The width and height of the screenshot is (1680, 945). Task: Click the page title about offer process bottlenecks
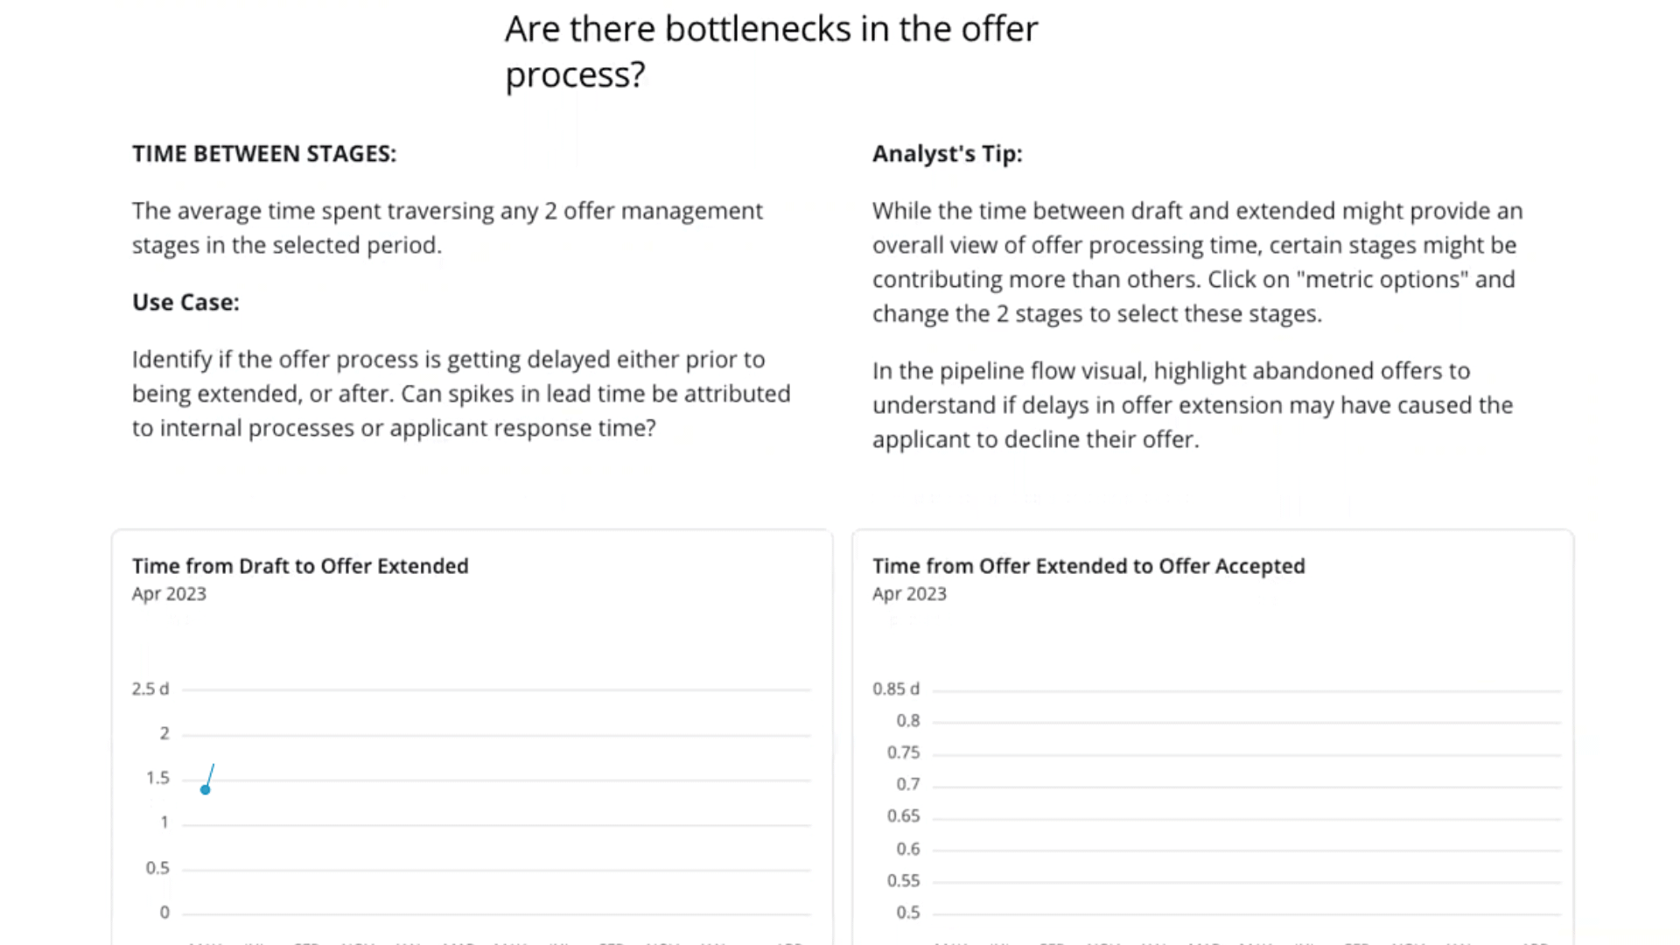771,52
